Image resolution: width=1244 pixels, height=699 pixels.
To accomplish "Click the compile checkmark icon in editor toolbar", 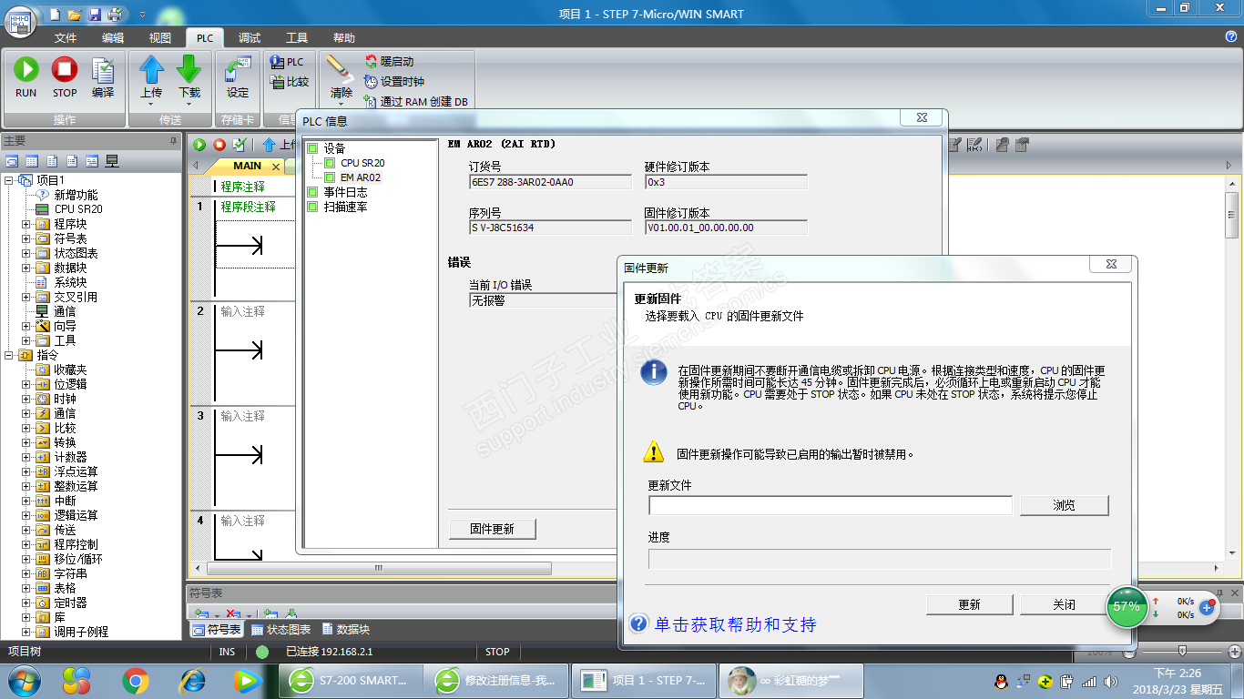I will coord(240,145).
